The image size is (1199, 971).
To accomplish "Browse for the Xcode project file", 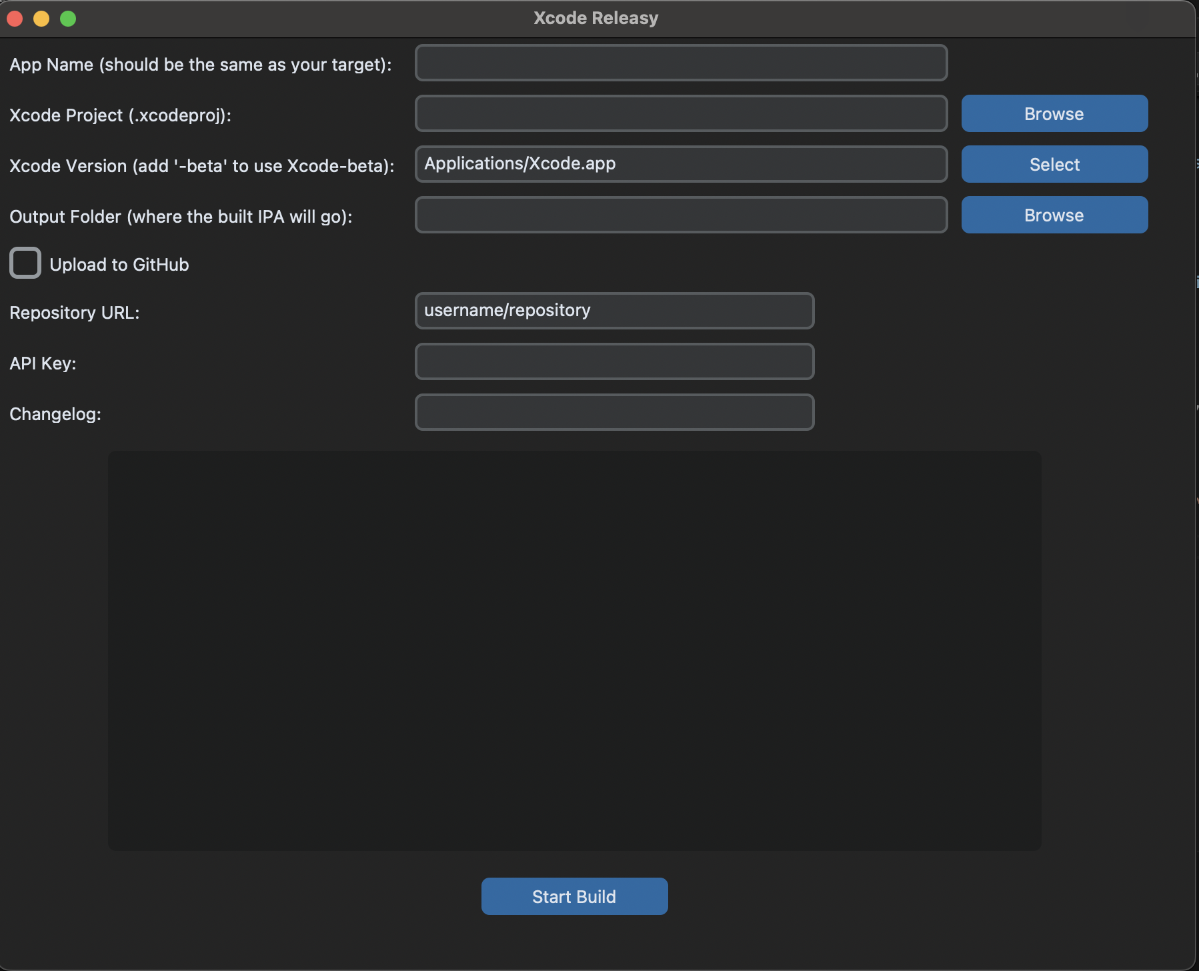I will coord(1054,113).
